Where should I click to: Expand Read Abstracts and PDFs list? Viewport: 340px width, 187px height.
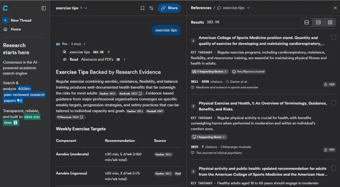pos(125,59)
